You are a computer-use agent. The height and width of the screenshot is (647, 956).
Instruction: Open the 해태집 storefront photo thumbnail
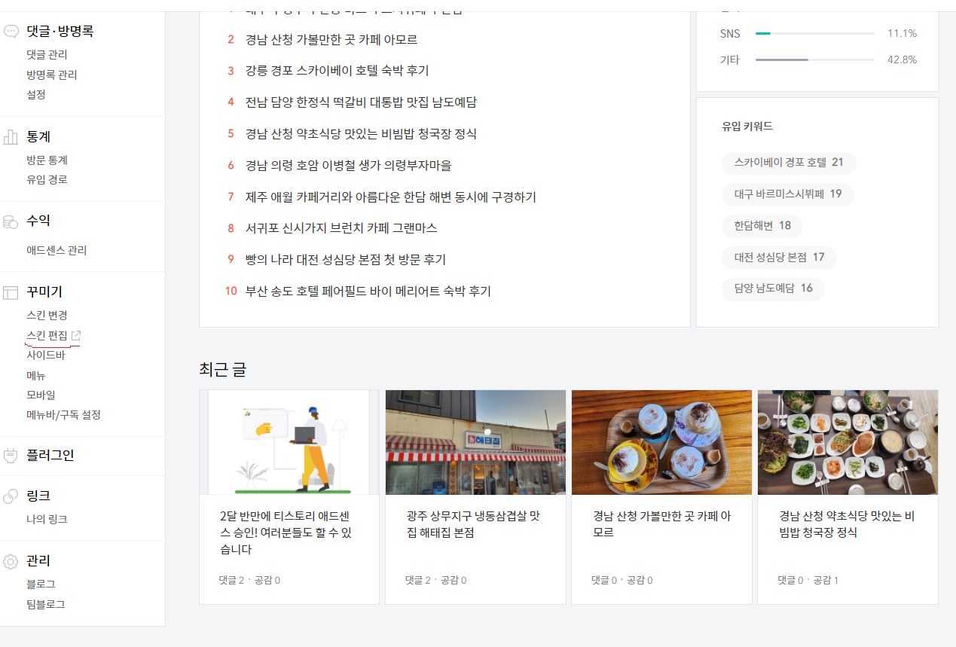tap(475, 442)
